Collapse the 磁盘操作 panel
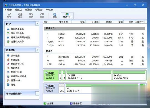The height and width of the screenshot is (108, 150). click(37, 50)
